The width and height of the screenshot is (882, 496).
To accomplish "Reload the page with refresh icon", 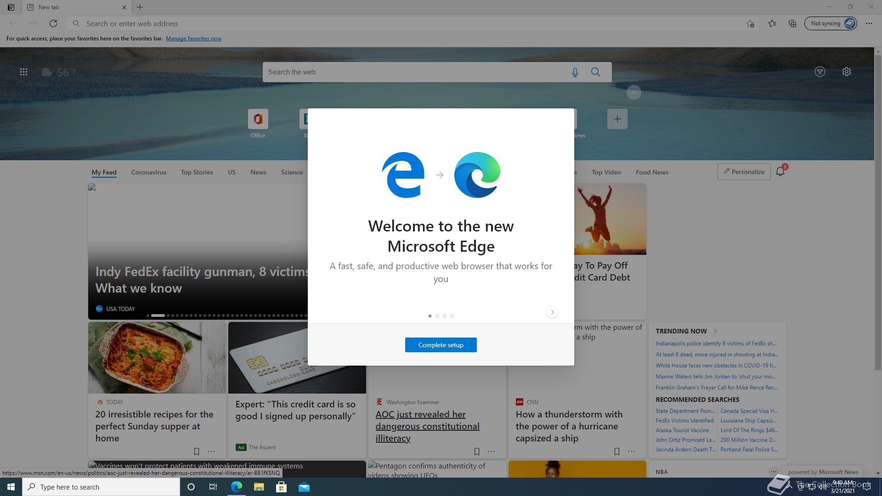I will pos(53,23).
